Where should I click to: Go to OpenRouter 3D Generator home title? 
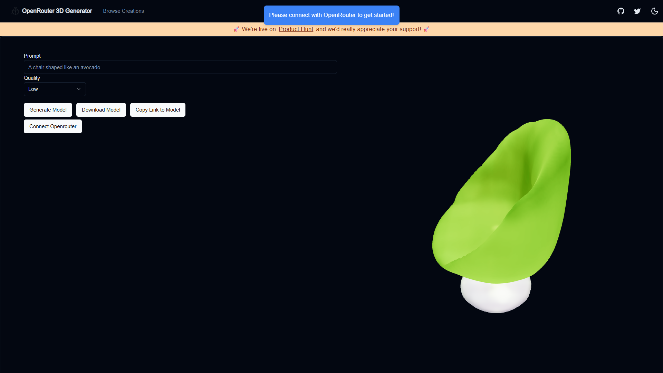[57, 11]
